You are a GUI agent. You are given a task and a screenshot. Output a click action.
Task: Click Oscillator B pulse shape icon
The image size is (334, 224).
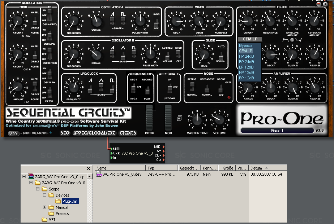pyautogui.click(x=134, y=48)
